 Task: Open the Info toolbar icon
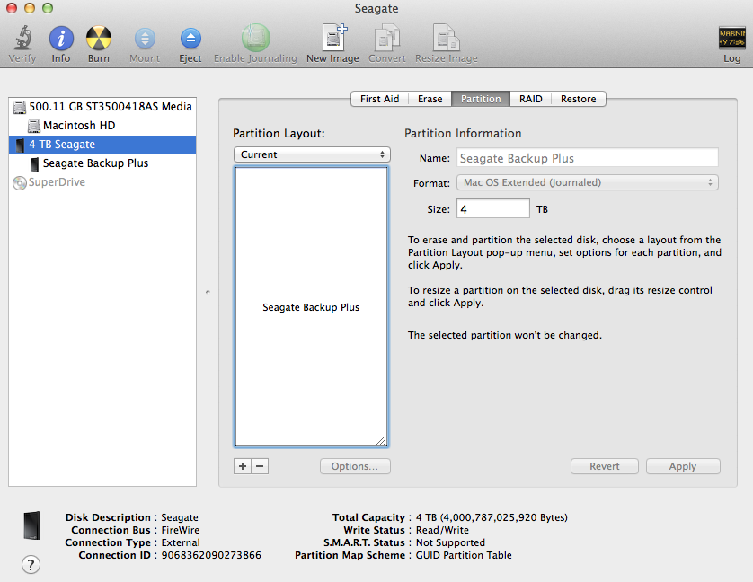(61, 39)
